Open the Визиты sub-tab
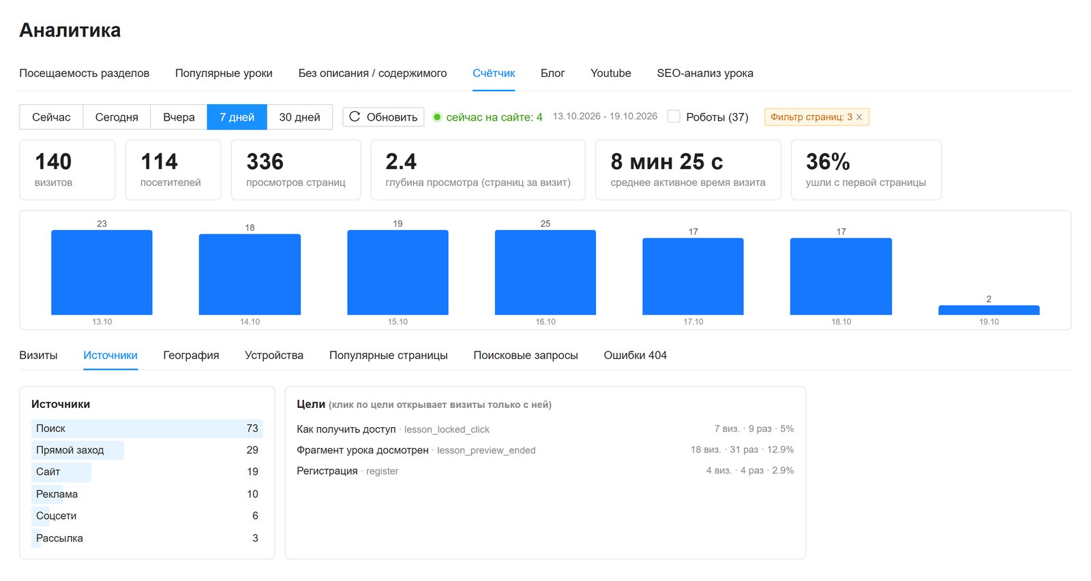This screenshot has width=1091, height=581. tap(38, 355)
